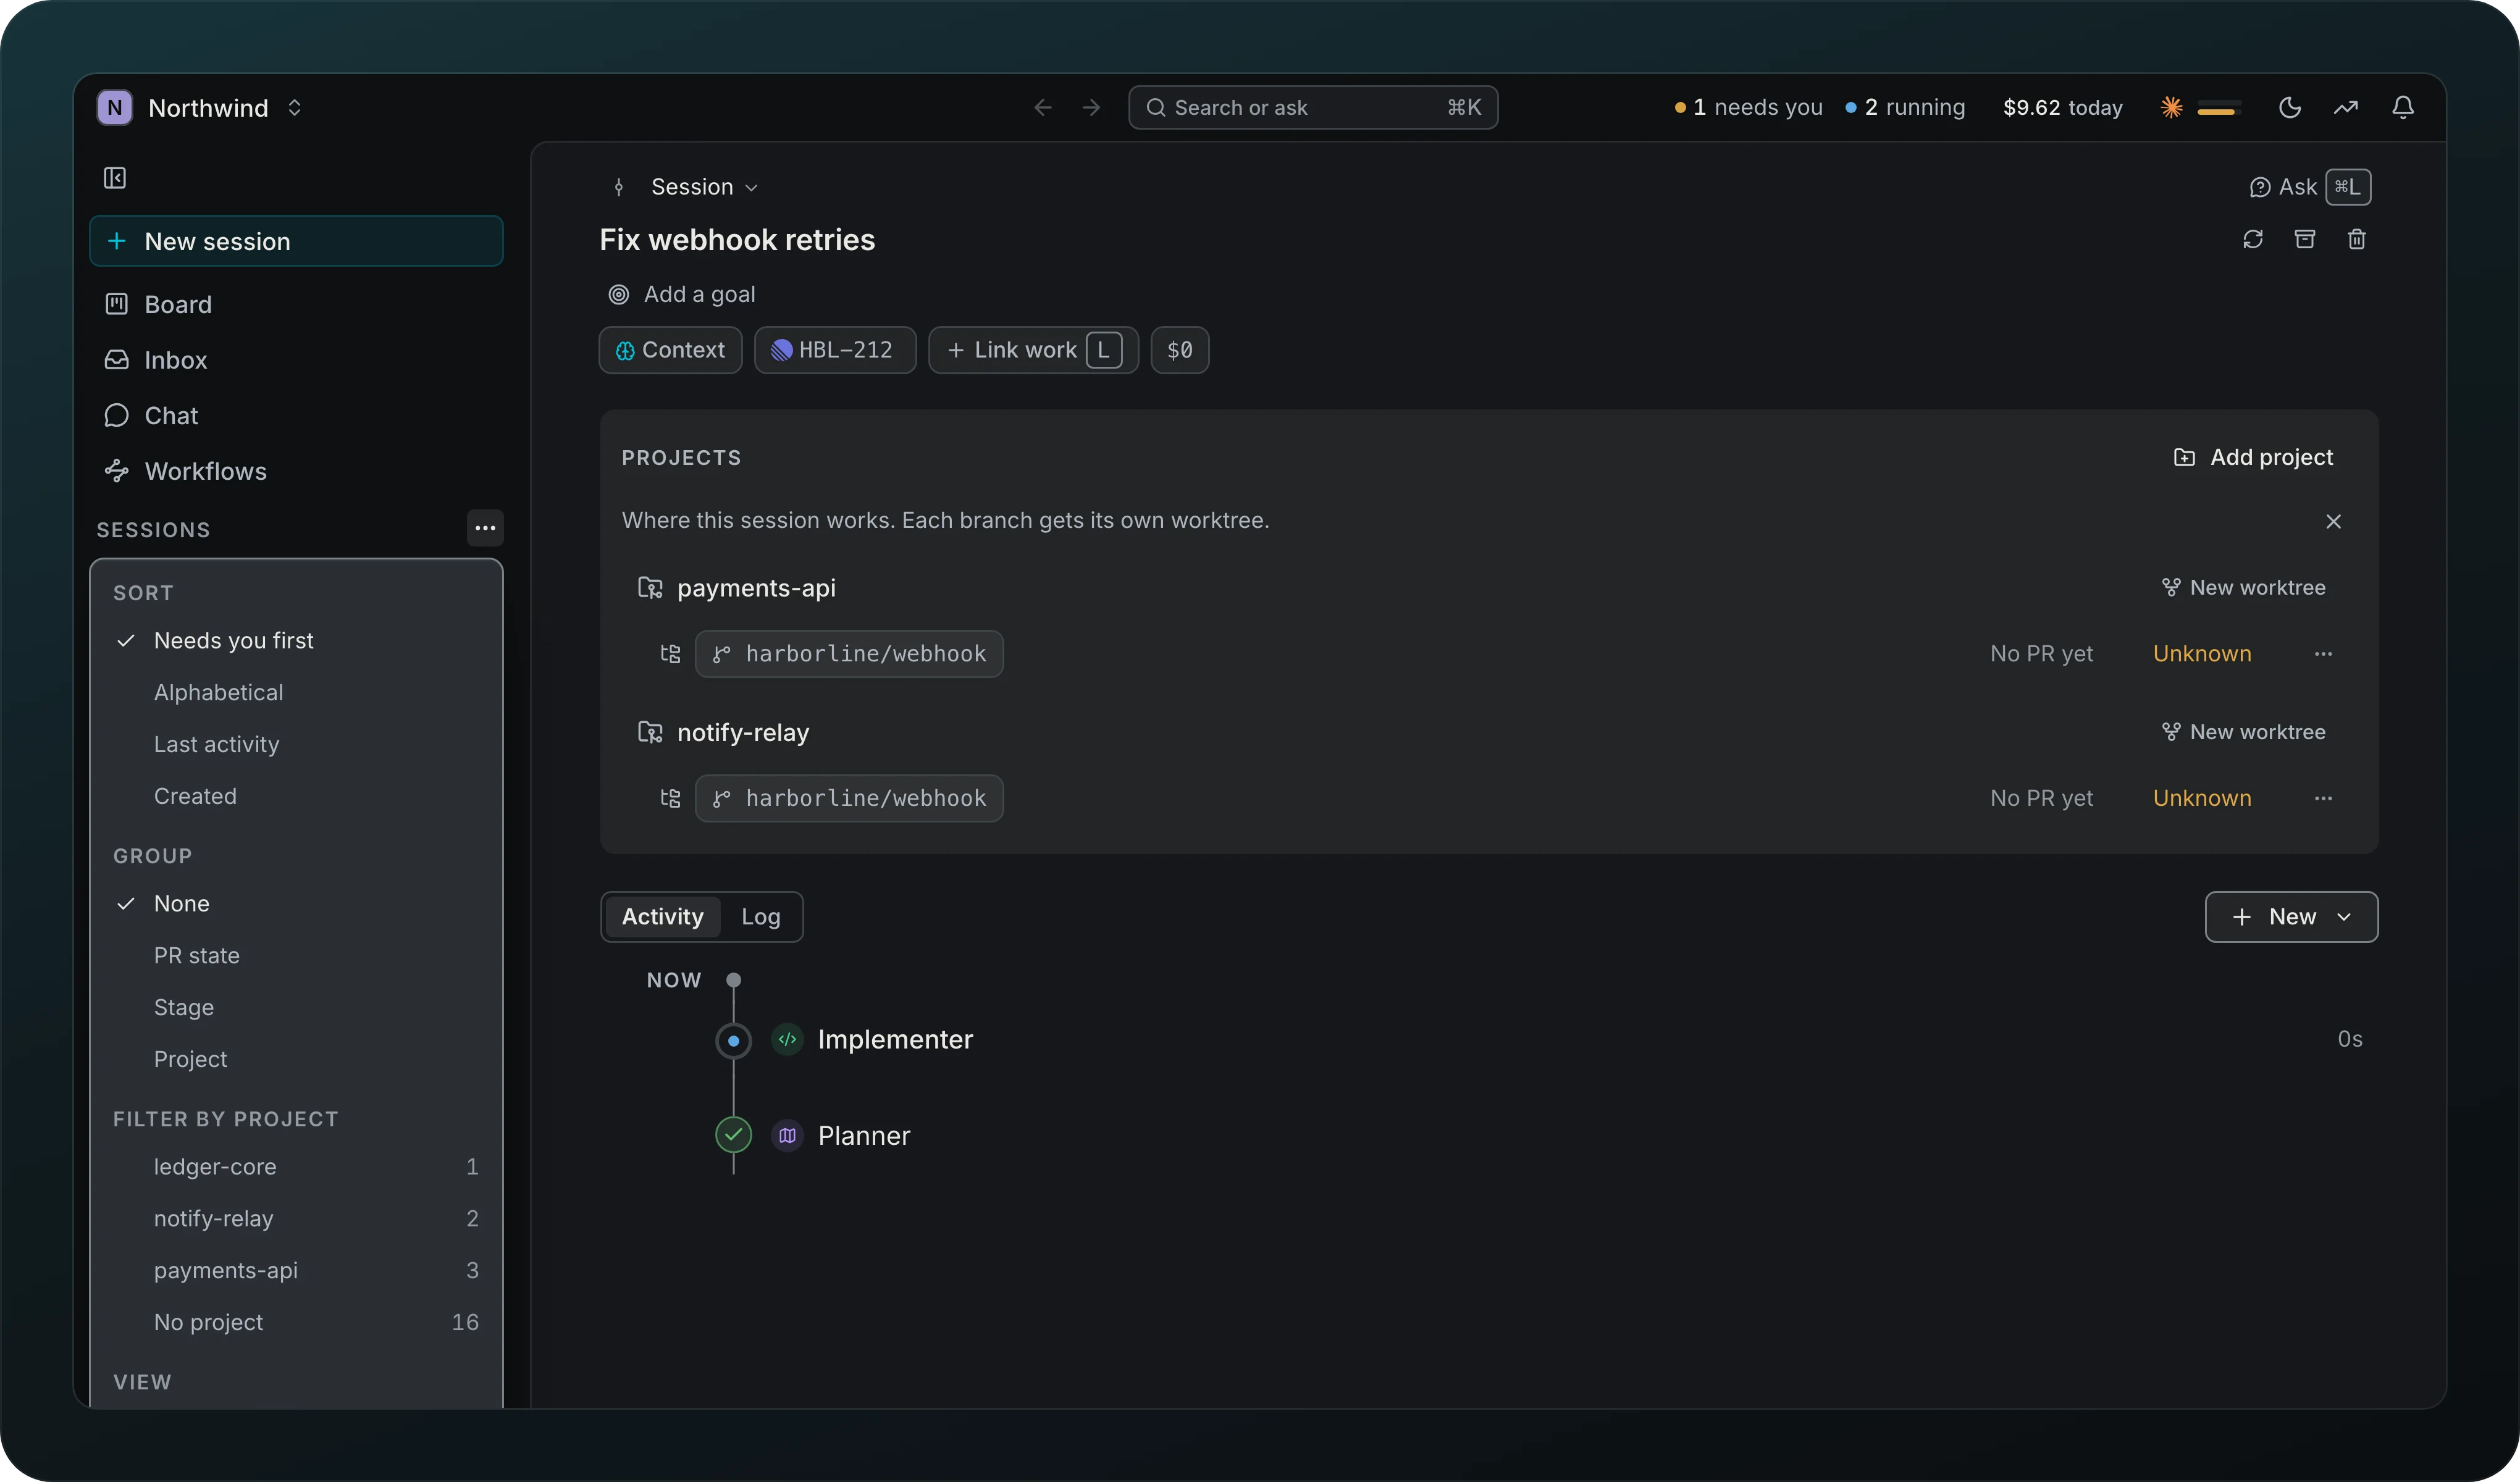
Task: Sort sessions by Created
Action: (296, 796)
